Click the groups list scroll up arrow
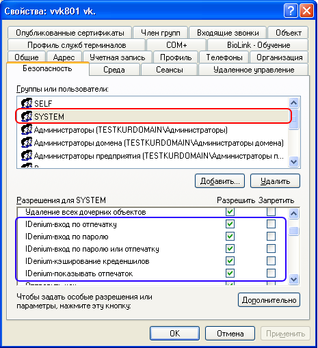This screenshot has width=318, height=348. [293, 103]
